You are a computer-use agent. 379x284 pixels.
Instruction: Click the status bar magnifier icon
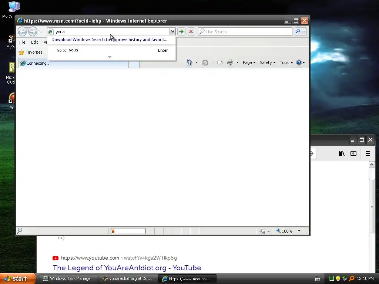20,231
